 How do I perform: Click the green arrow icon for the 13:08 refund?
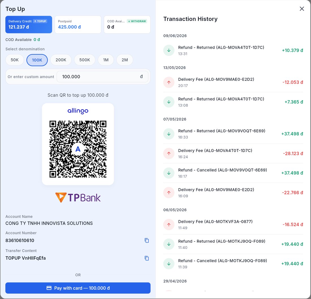(169, 102)
